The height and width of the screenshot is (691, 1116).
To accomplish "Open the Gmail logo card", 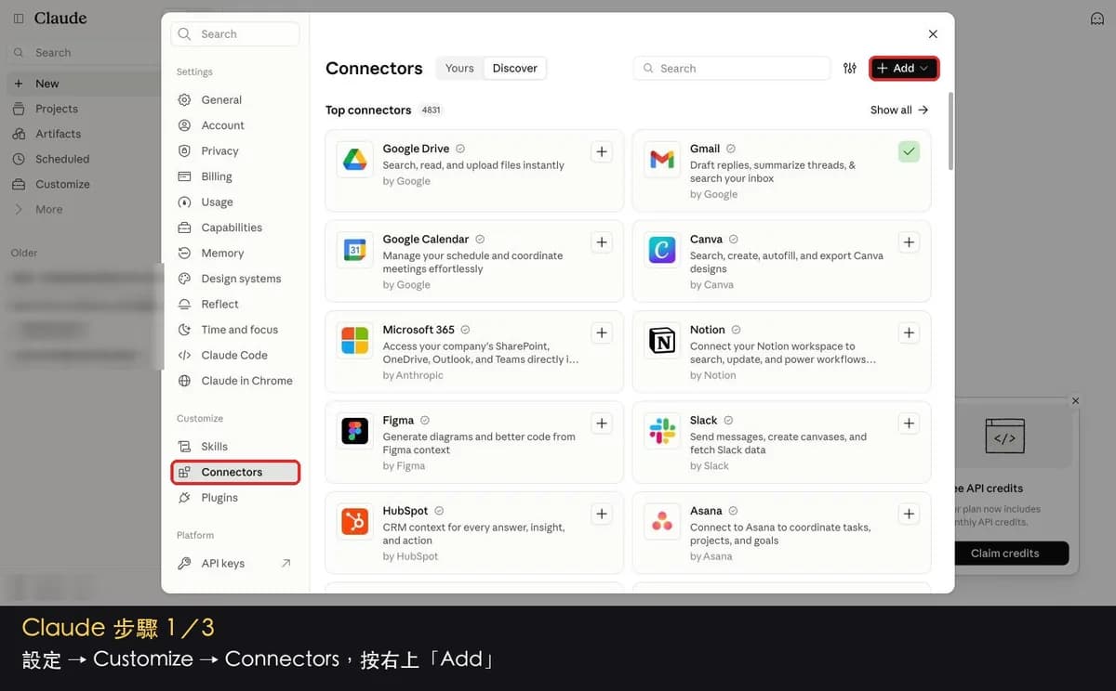I will [661, 160].
